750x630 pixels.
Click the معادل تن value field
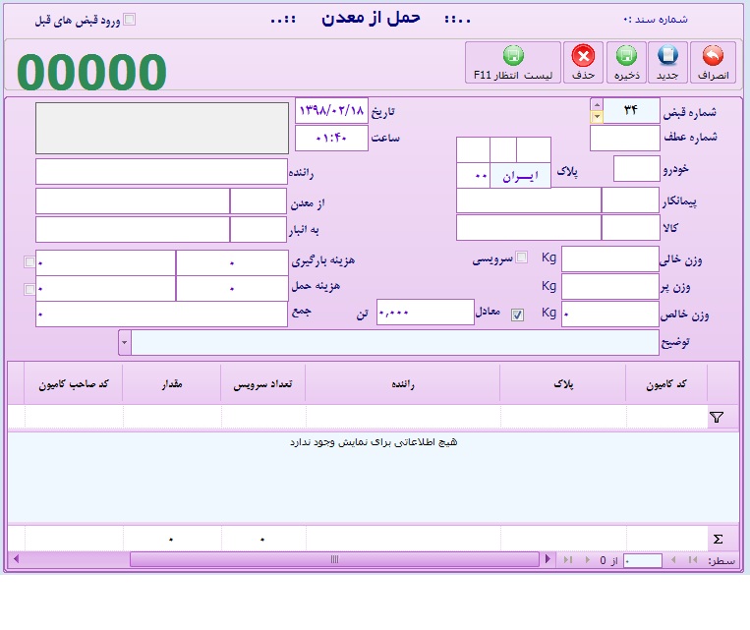coord(426,313)
